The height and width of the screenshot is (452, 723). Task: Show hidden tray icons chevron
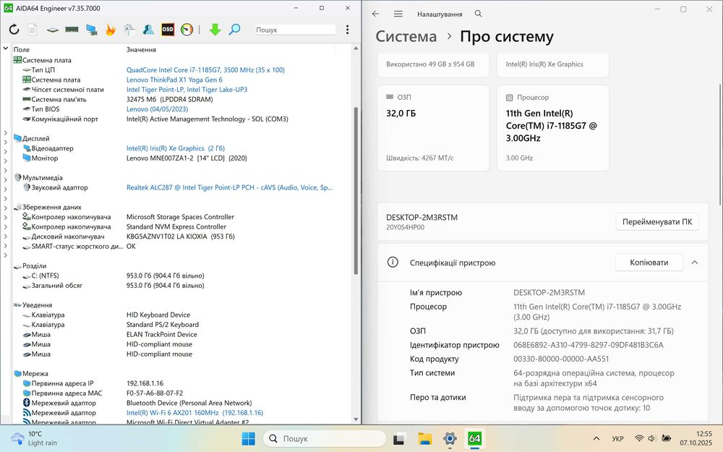(596, 439)
